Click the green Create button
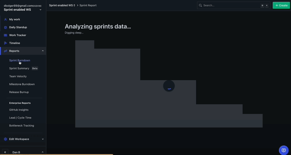Image resolution: width=291 pixels, height=155 pixels. pyautogui.click(x=281, y=5)
